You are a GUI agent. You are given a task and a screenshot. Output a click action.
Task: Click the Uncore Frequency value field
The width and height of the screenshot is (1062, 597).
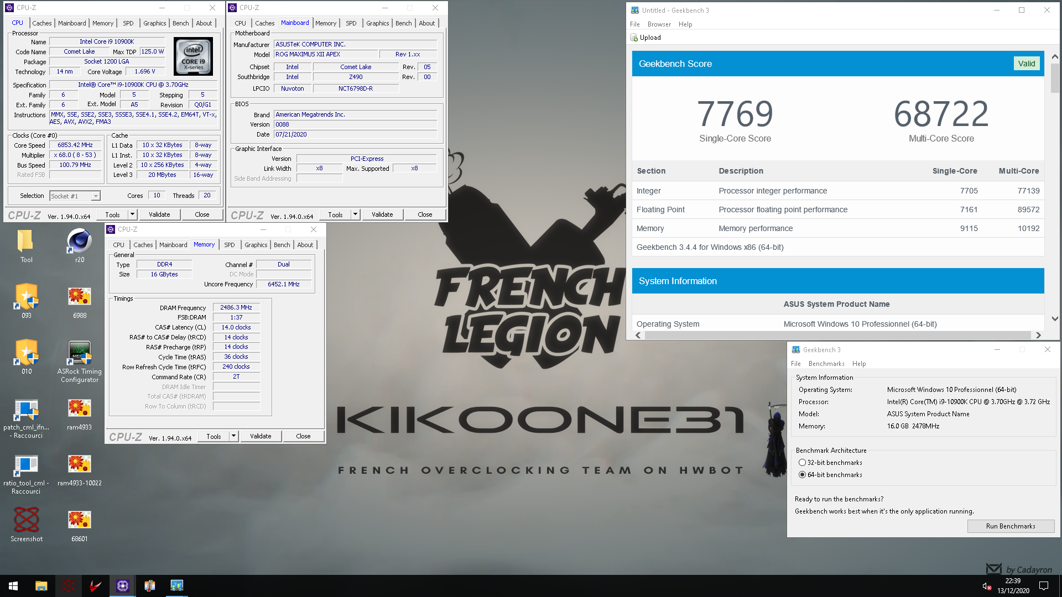283,284
